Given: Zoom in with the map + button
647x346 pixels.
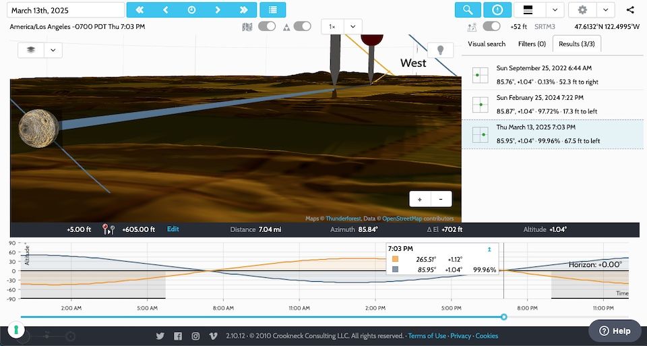Looking at the screenshot, I should click(420, 199).
